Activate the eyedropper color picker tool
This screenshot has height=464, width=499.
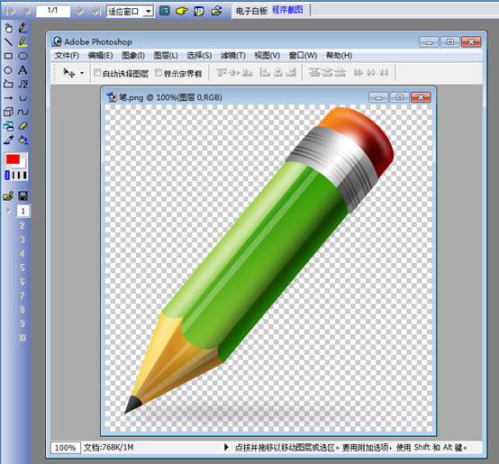(x=8, y=140)
